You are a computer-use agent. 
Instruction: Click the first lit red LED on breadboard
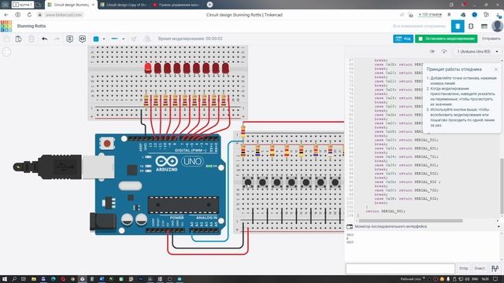[x=148, y=68]
